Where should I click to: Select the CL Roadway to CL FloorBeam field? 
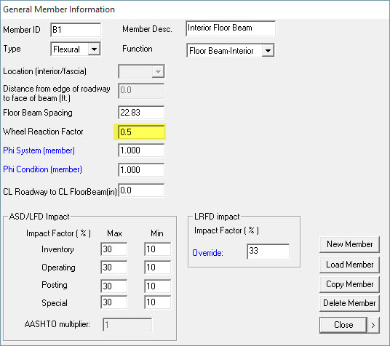141,190
